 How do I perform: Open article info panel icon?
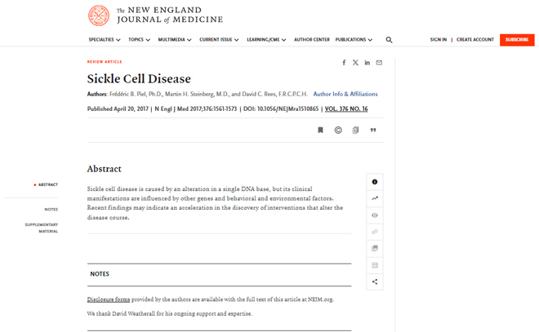coord(375,182)
